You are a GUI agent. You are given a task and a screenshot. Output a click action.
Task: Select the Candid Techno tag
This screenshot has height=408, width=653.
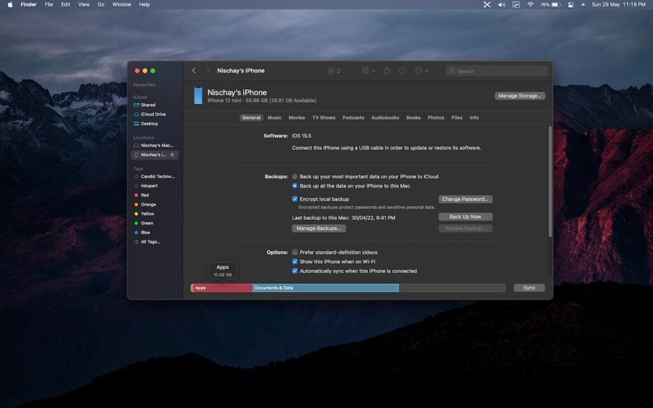[154, 177]
